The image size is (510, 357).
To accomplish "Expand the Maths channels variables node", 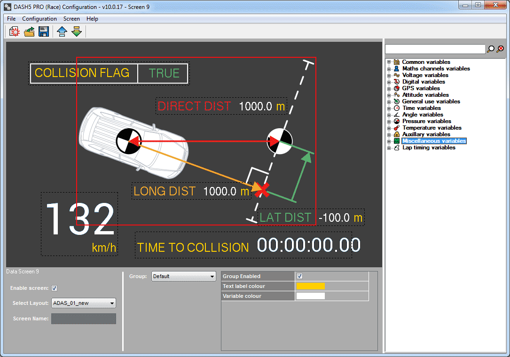I will click(x=388, y=69).
